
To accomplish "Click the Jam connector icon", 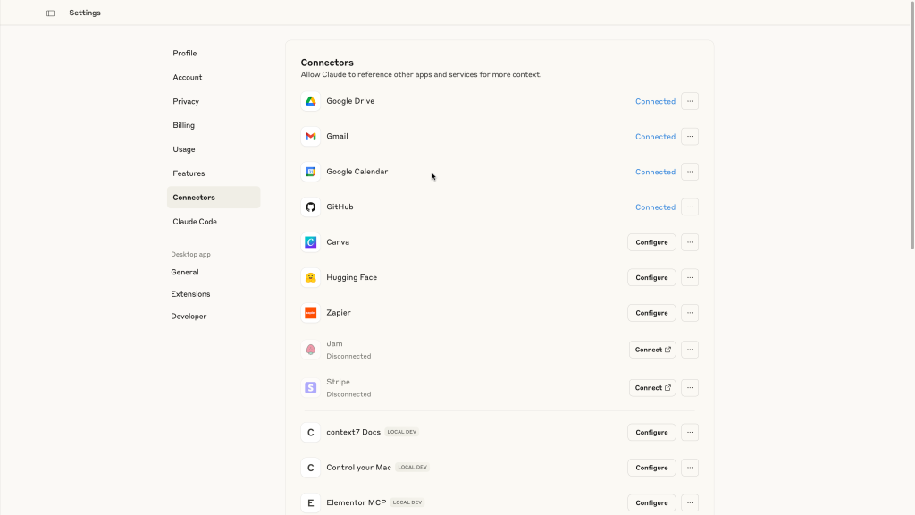I will (310, 350).
